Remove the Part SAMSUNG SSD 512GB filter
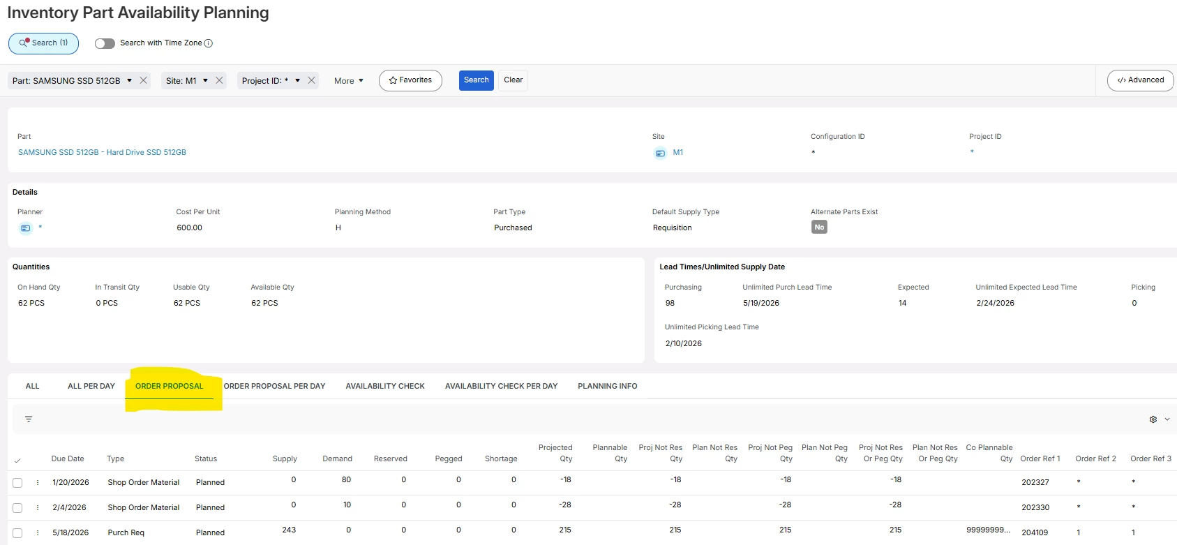The image size is (1177, 545). point(144,81)
